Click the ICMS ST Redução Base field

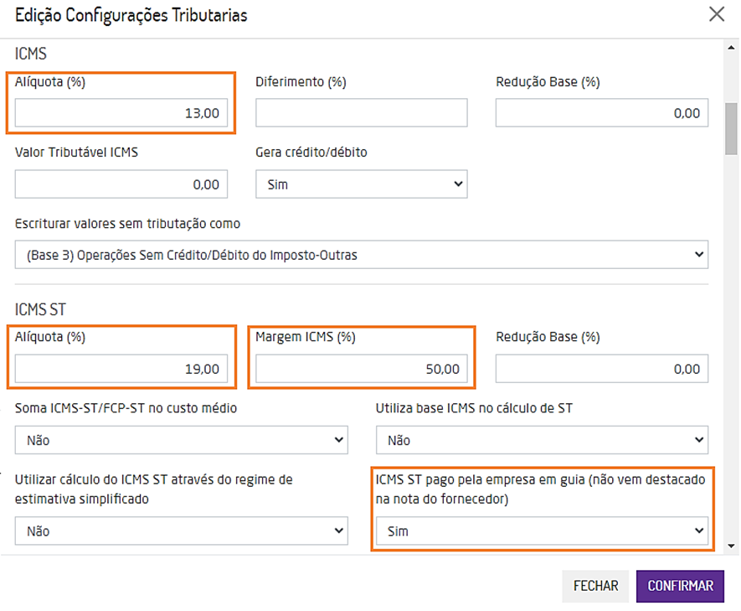(601, 368)
